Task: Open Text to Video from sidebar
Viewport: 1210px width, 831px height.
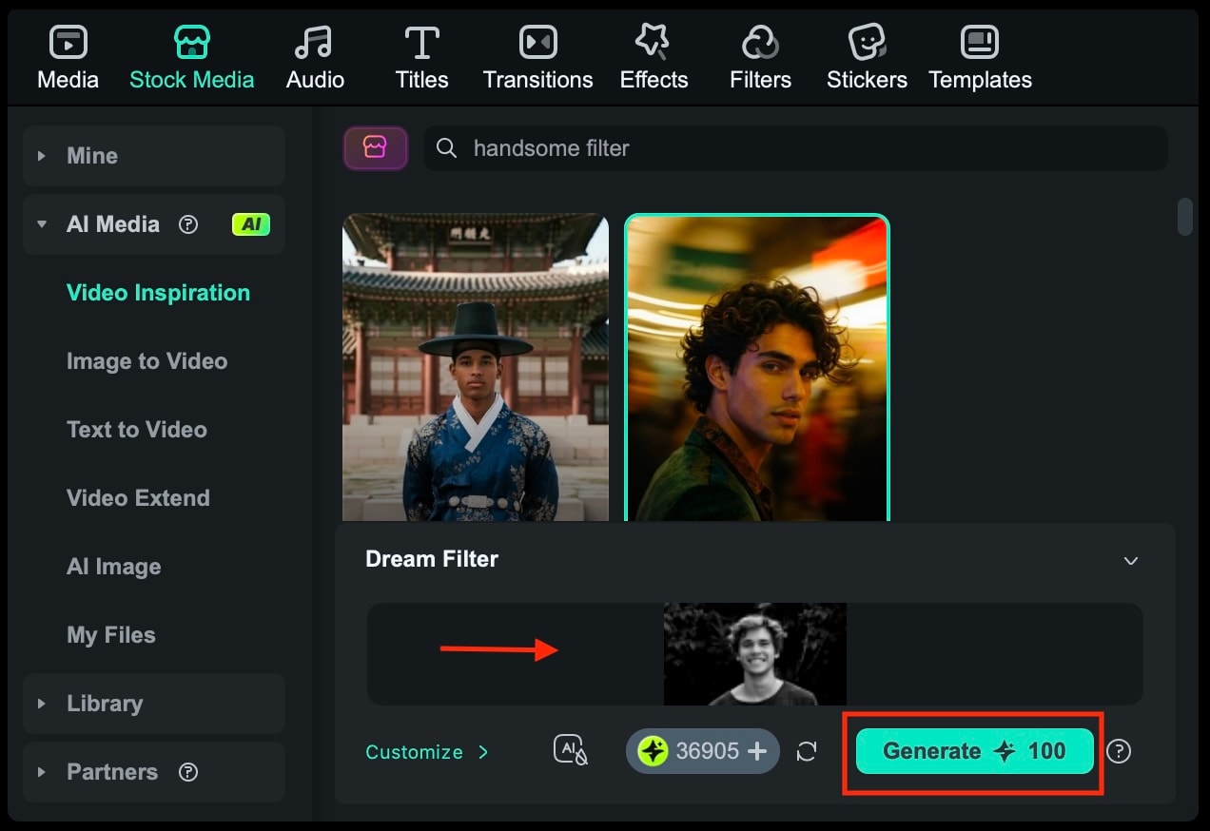Action: [137, 430]
